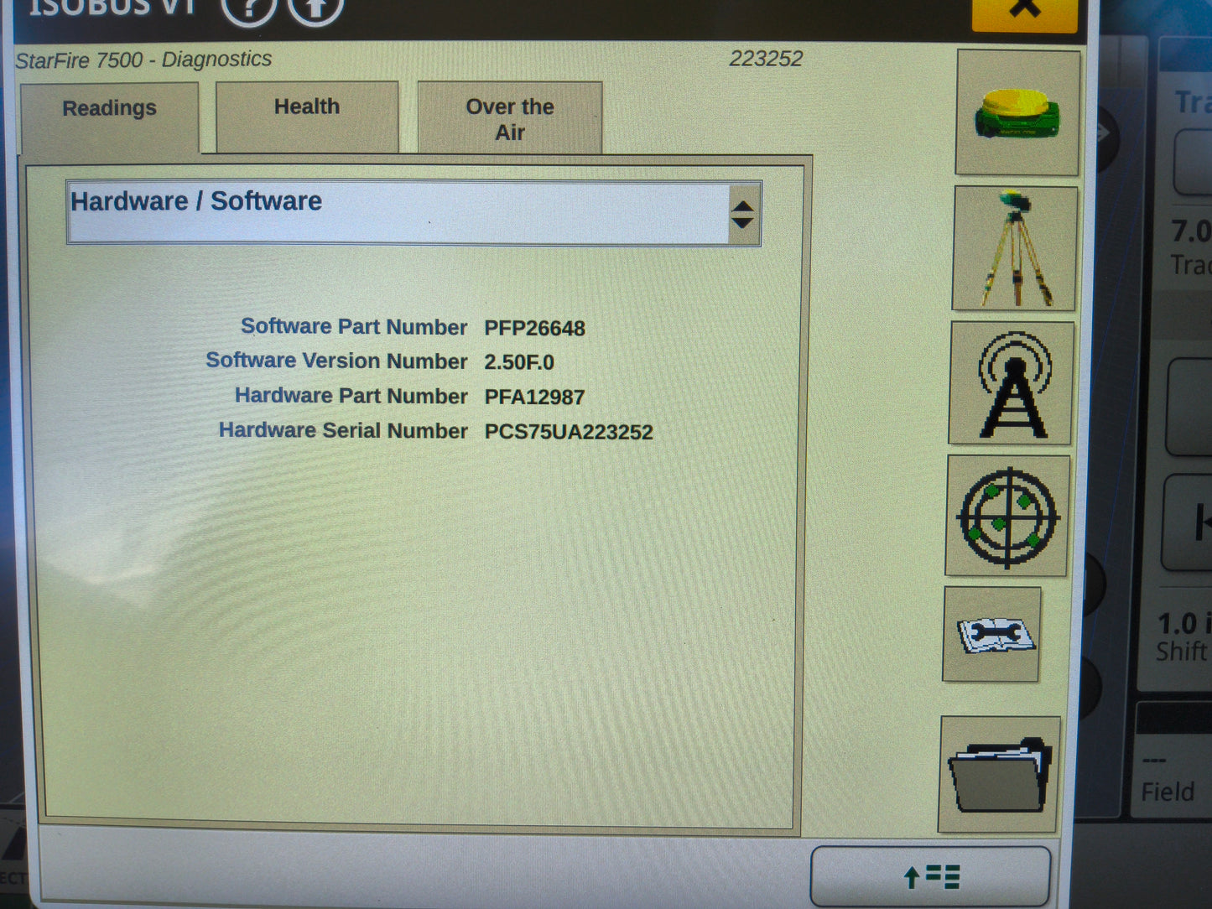Click the Hardware Part Number label

coord(351,396)
